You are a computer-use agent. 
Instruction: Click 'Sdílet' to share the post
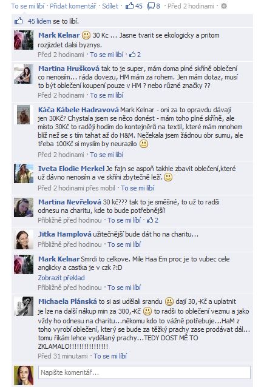pos(110,6)
